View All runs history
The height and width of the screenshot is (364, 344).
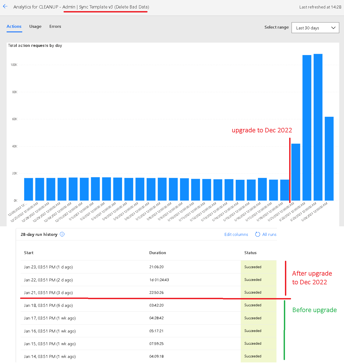269,234
